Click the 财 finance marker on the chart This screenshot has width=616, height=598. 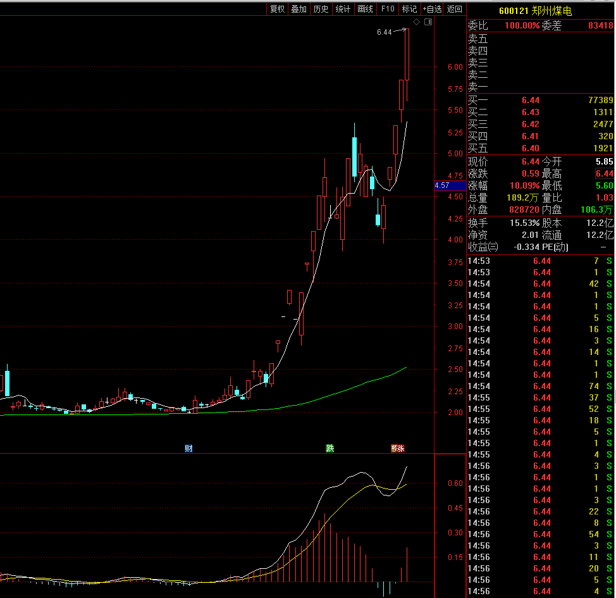[x=188, y=448]
